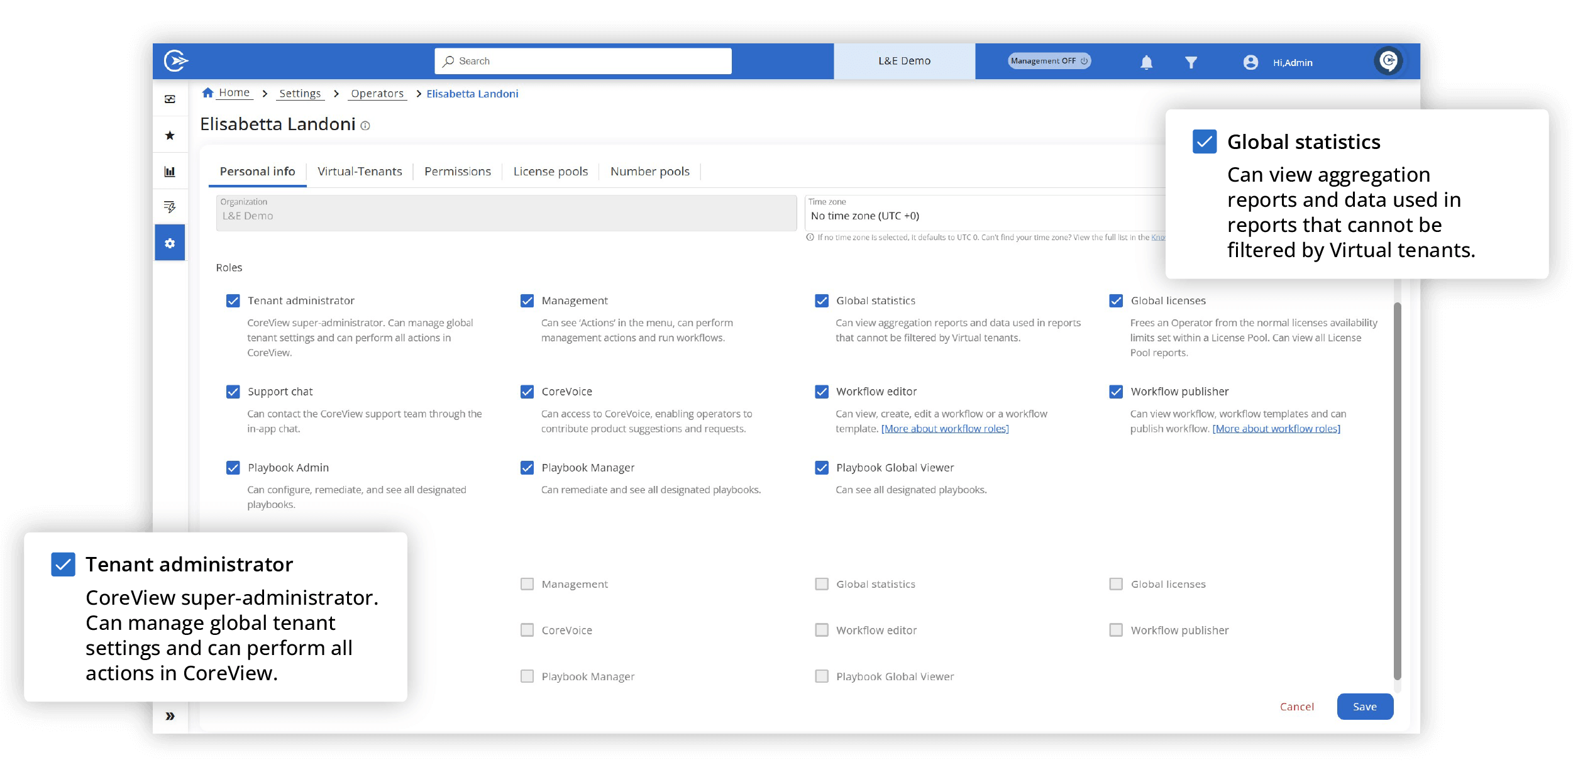1573x777 pixels.
Task: Open the reports chart icon in the sidebar
Action: click(170, 171)
